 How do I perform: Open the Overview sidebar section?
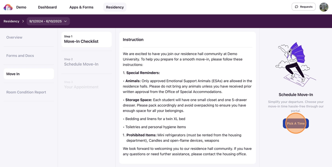pyautogui.click(x=14, y=37)
